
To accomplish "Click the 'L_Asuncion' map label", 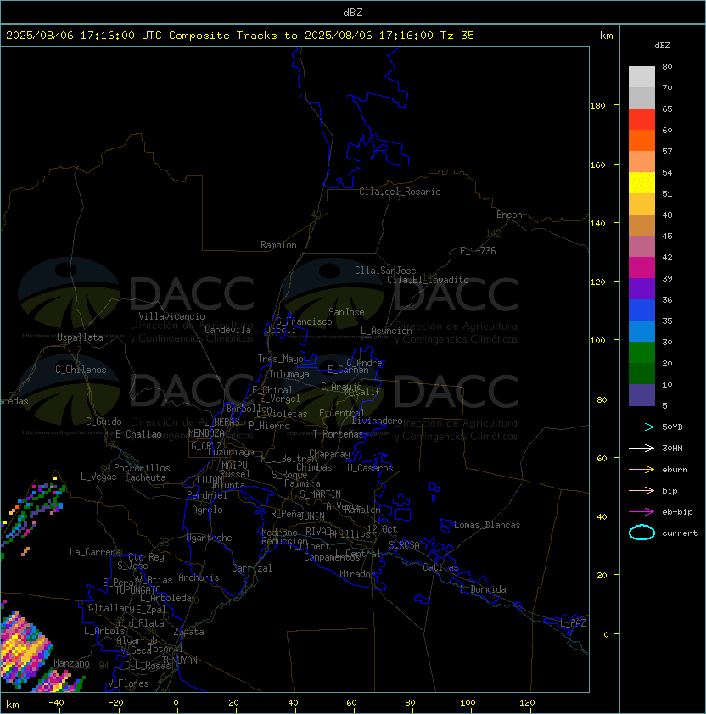I will click(x=386, y=331).
